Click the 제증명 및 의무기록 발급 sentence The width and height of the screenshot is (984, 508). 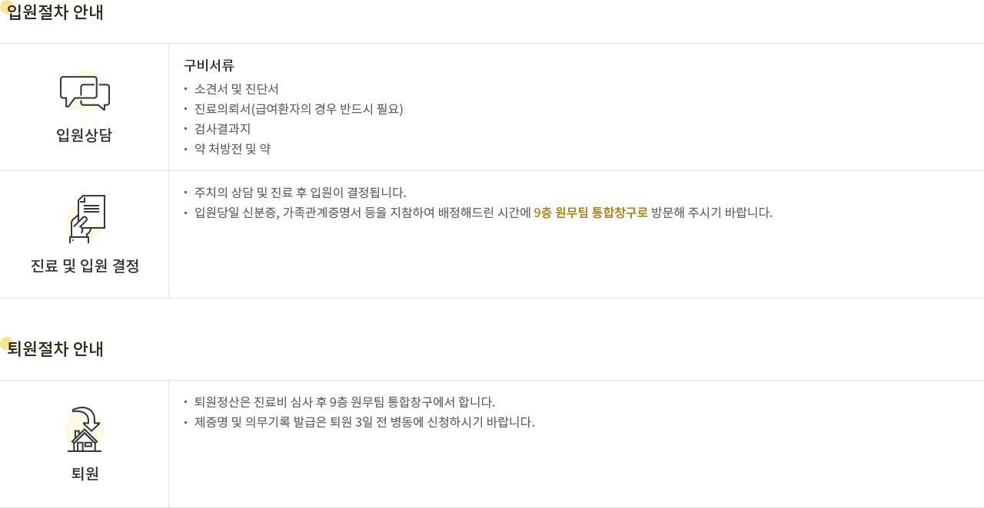364,422
